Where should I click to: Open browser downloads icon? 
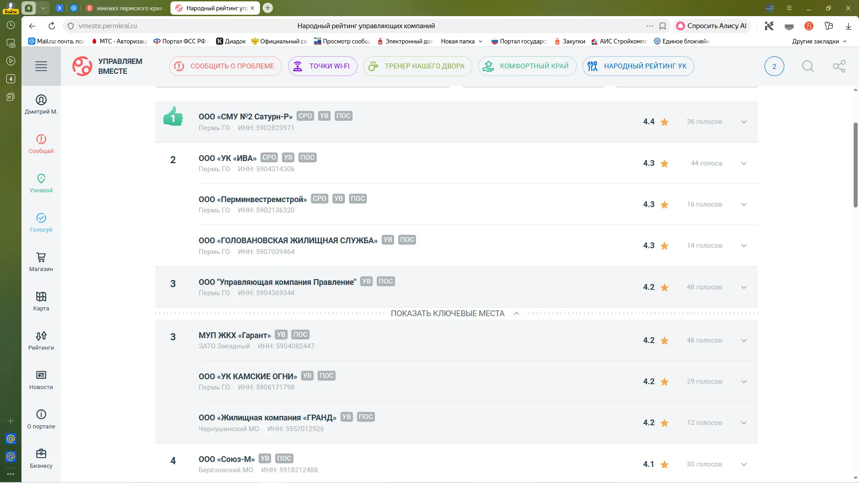pyautogui.click(x=848, y=26)
